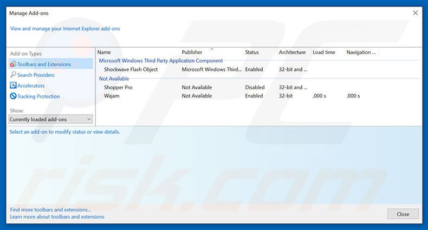Click the Search Providers magnifier icon
428x230 pixels.
pyautogui.click(x=13, y=75)
